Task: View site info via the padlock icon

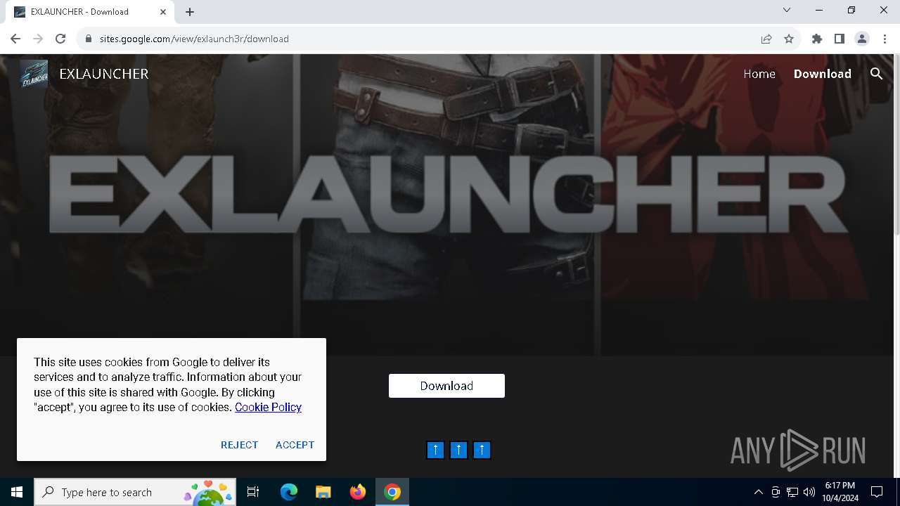Action: click(x=89, y=39)
